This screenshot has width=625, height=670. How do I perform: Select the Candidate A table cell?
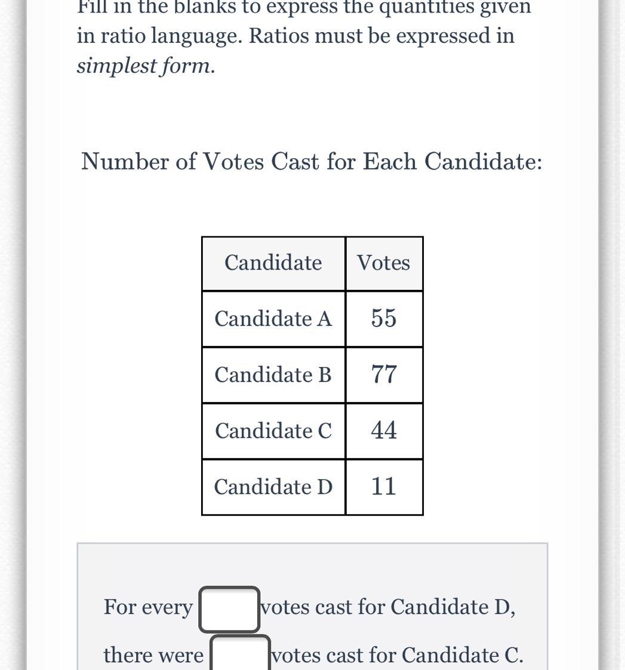[x=273, y=319]
